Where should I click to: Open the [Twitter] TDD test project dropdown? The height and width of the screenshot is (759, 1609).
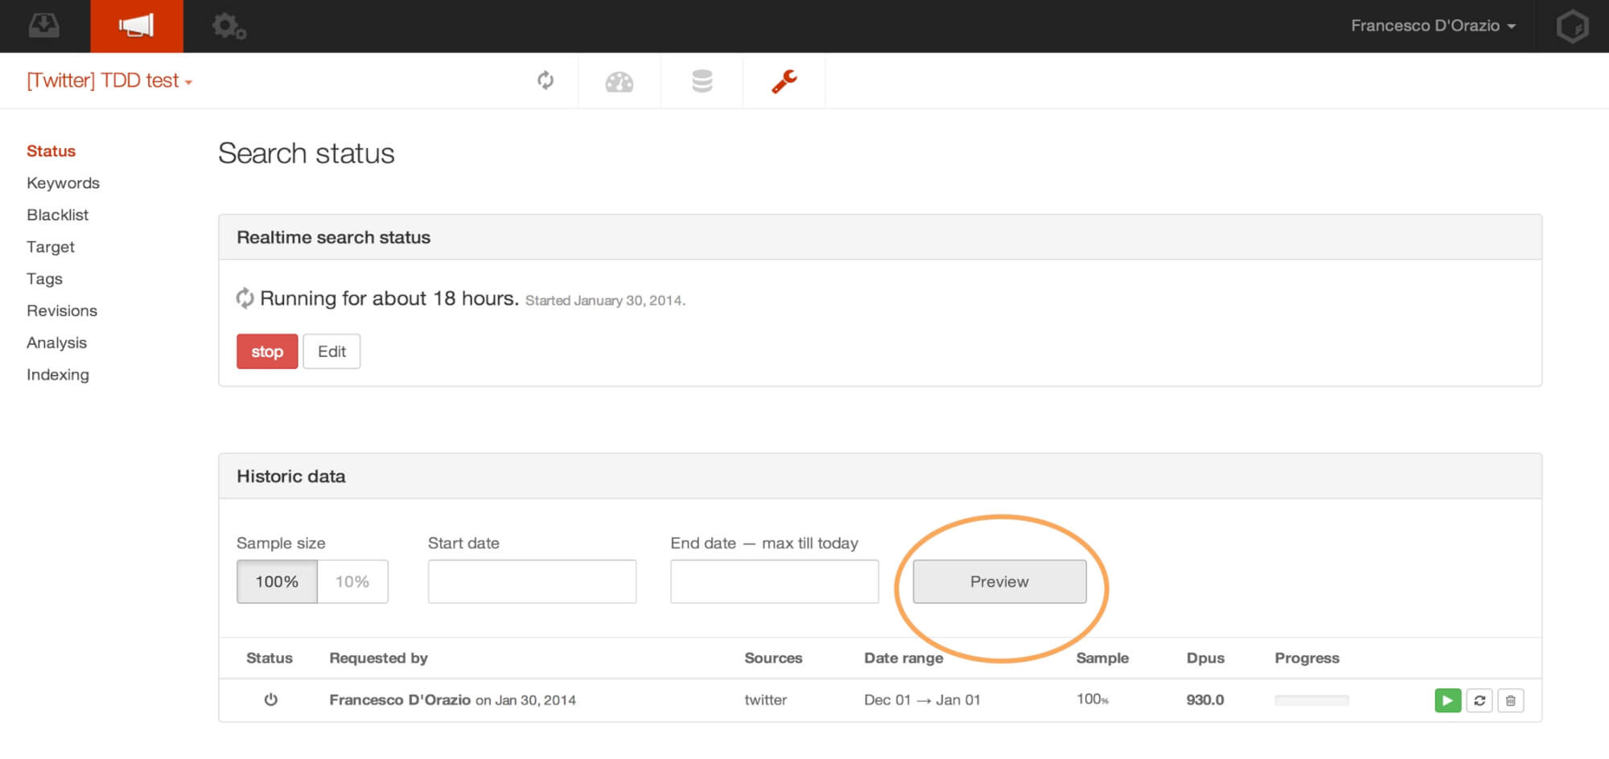coord(109,80)
